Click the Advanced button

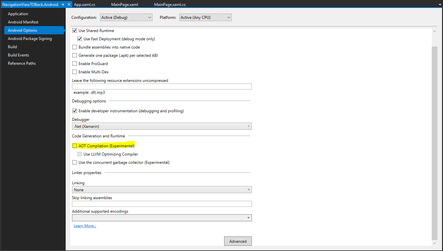pyautogui.click(x=238, y=241)
